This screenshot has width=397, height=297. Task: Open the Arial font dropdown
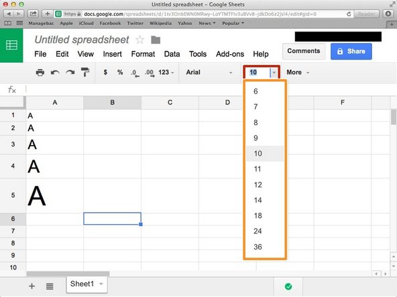(209, 72)
